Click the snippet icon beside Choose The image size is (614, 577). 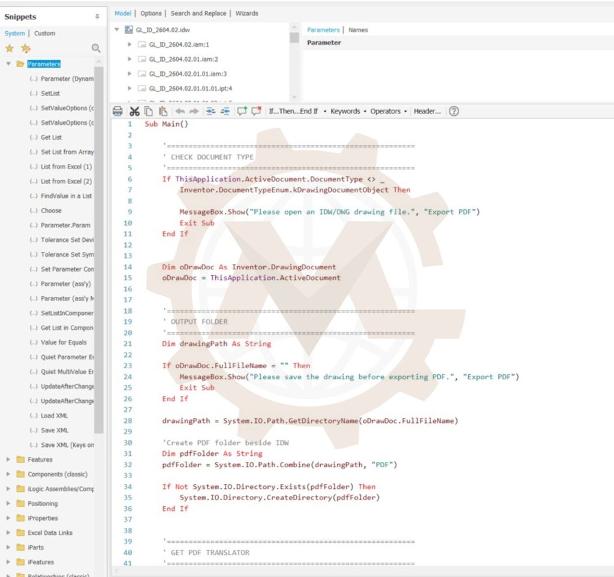(34, 211)
